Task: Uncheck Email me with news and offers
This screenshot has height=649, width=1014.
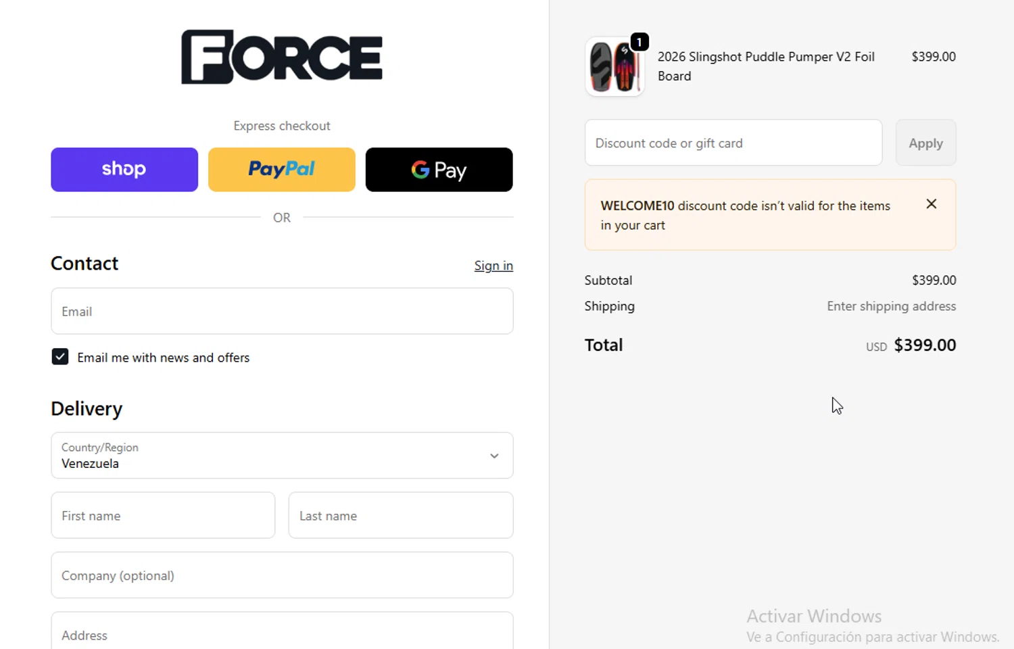Action: (60, 357)
